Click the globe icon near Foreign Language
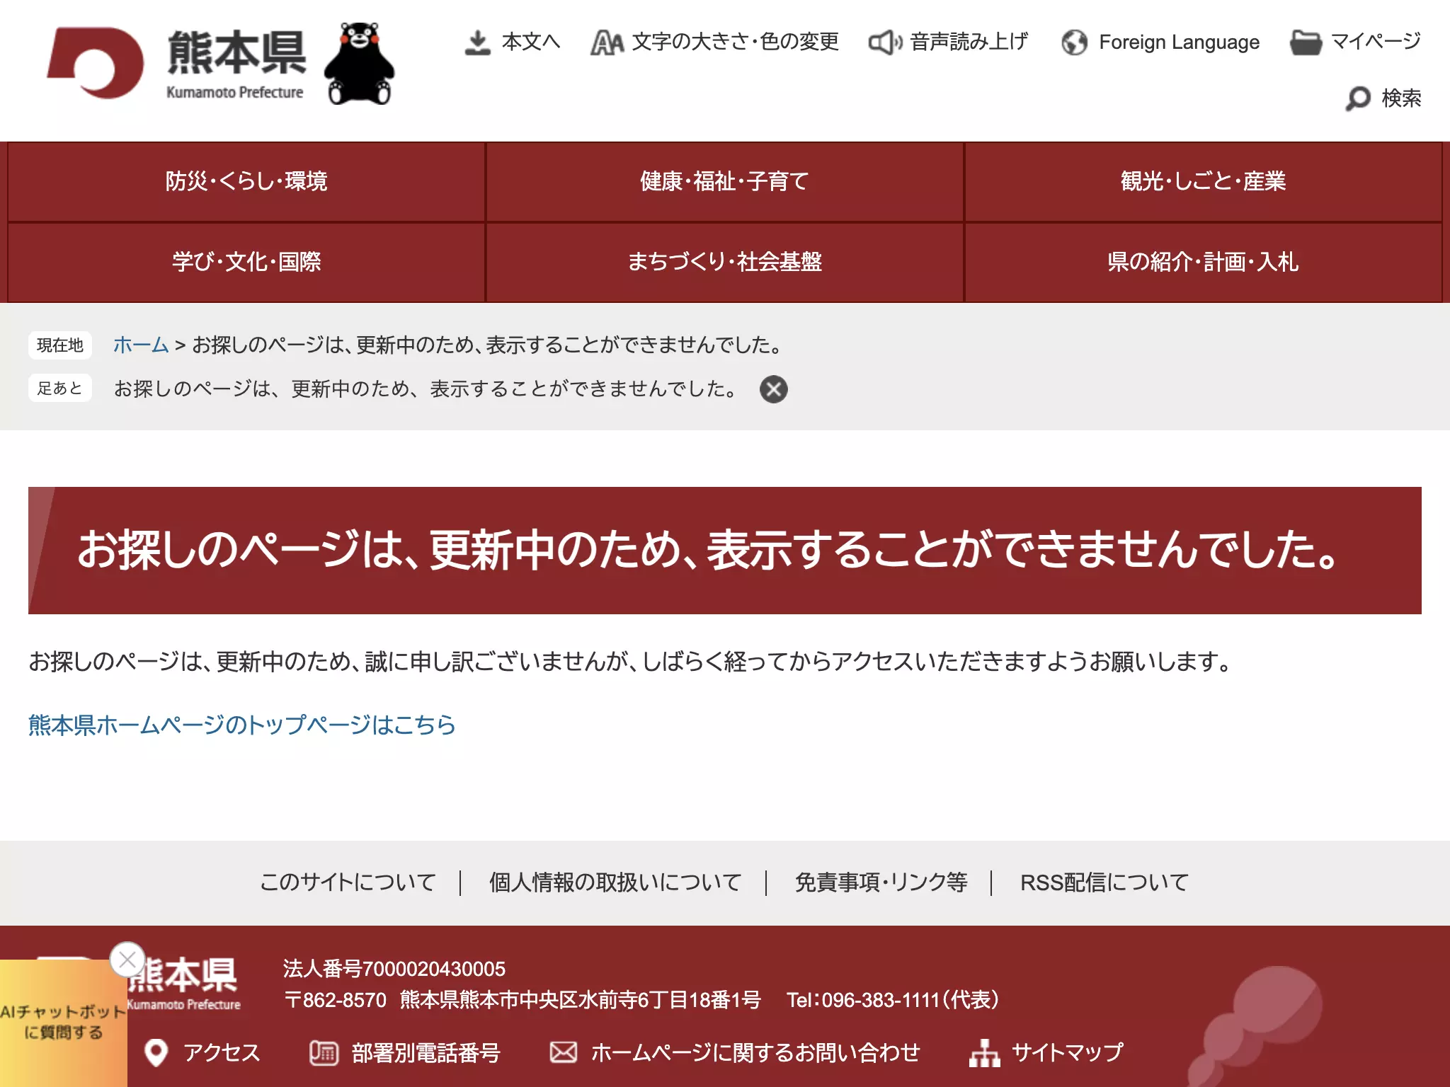 (1075, 42)
